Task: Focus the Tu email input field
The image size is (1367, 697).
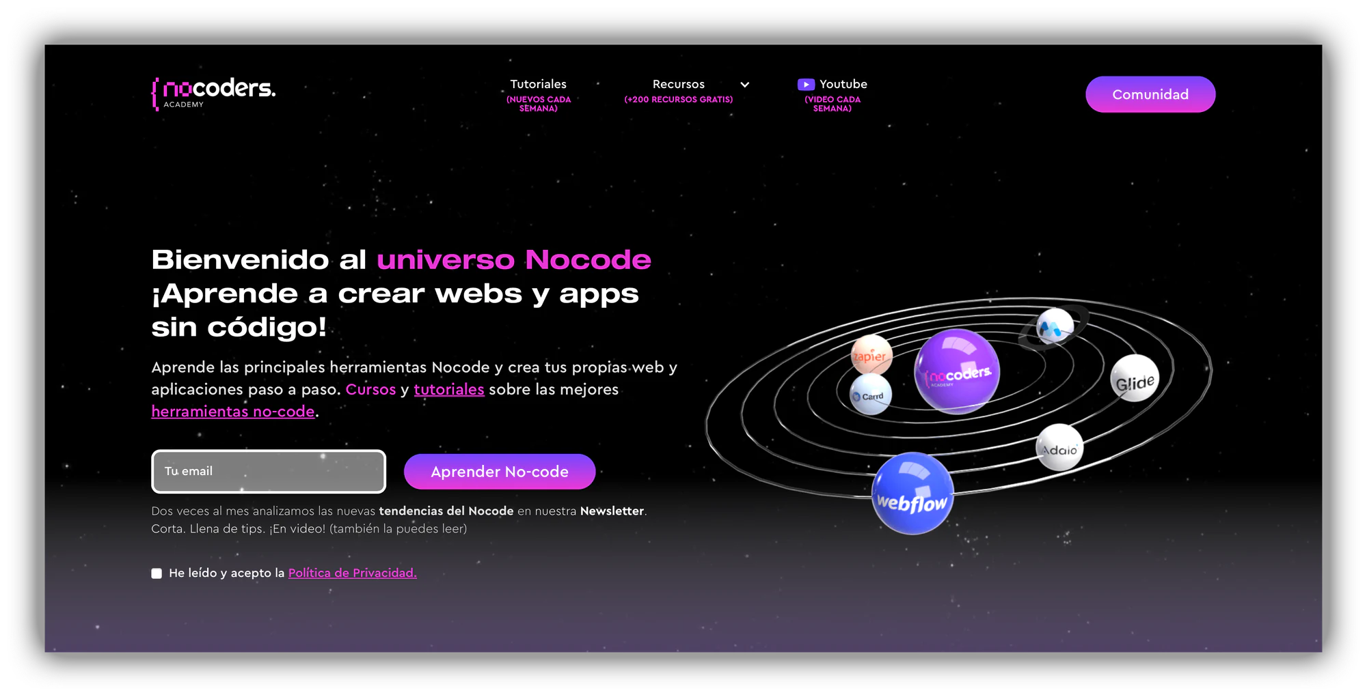Action: click(269, 472)
